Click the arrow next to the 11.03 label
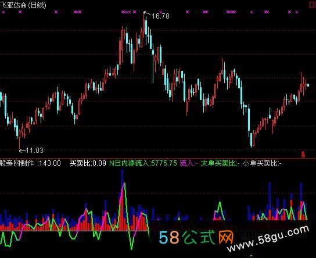Viewport: 316px width, 258px height. [22, 150]
